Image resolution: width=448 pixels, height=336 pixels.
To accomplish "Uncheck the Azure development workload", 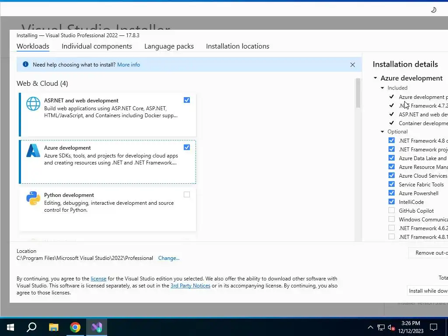I will (x=186, y=147).
